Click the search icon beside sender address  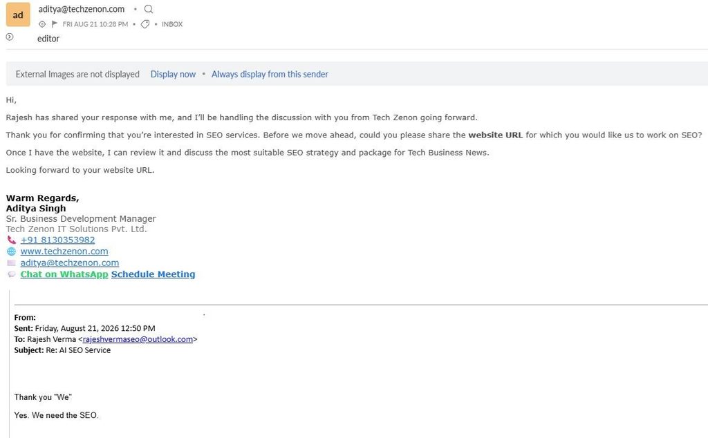click(149, 9)
